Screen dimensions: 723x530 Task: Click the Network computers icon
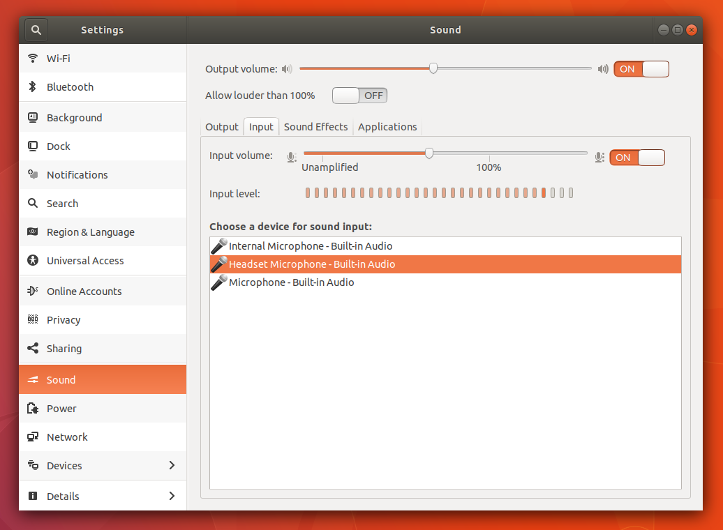[33, 437]
